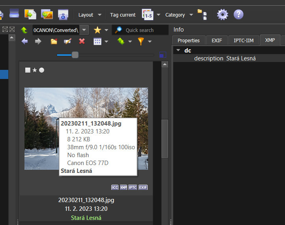This screenshot has height=225, width=285.
Task: Click the close panel X icon
Action: point(12,29)
